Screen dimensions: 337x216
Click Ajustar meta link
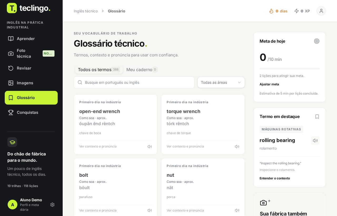pyautogui.click(x=269, y=84)
